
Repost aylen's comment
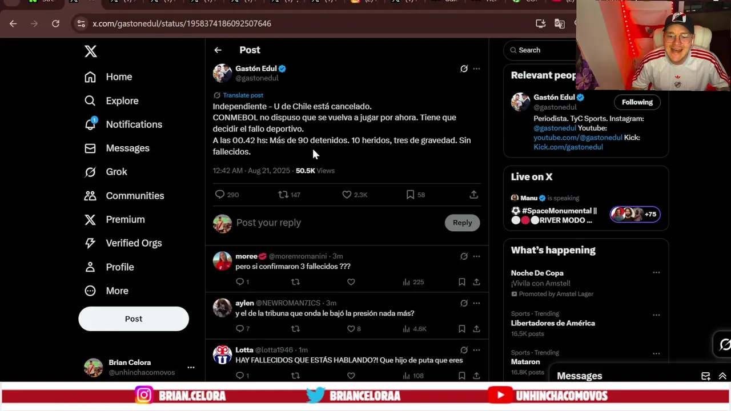[295, 329]
